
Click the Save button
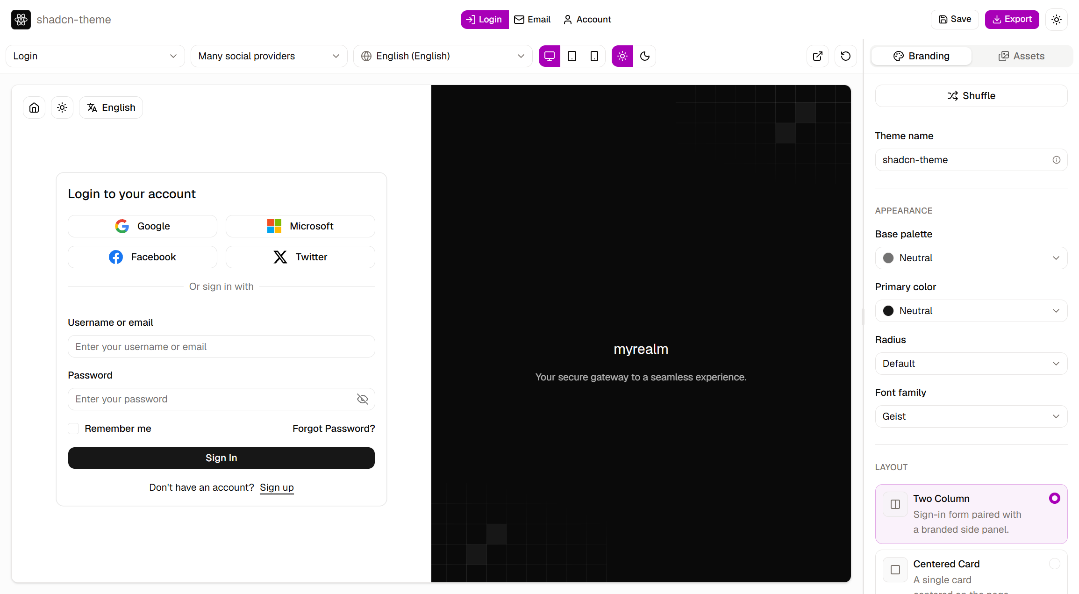click(955, 20)
